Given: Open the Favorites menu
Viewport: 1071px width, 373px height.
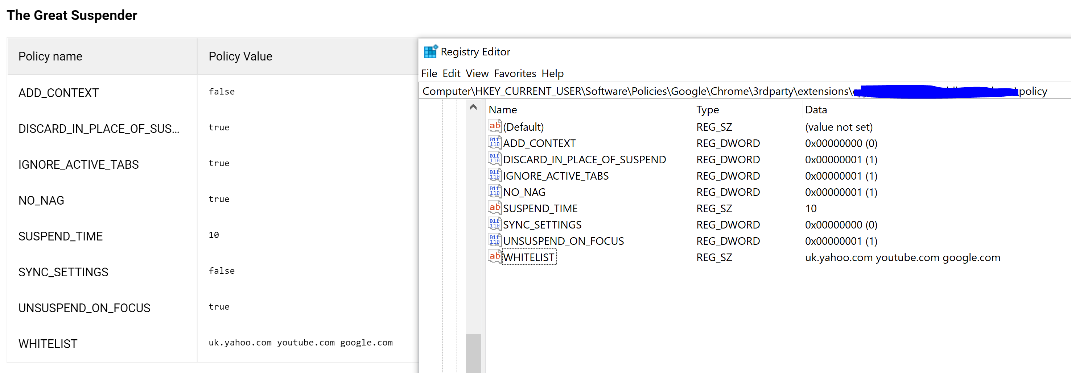Looking at the screenshot, I should click(x=515, y=74).
